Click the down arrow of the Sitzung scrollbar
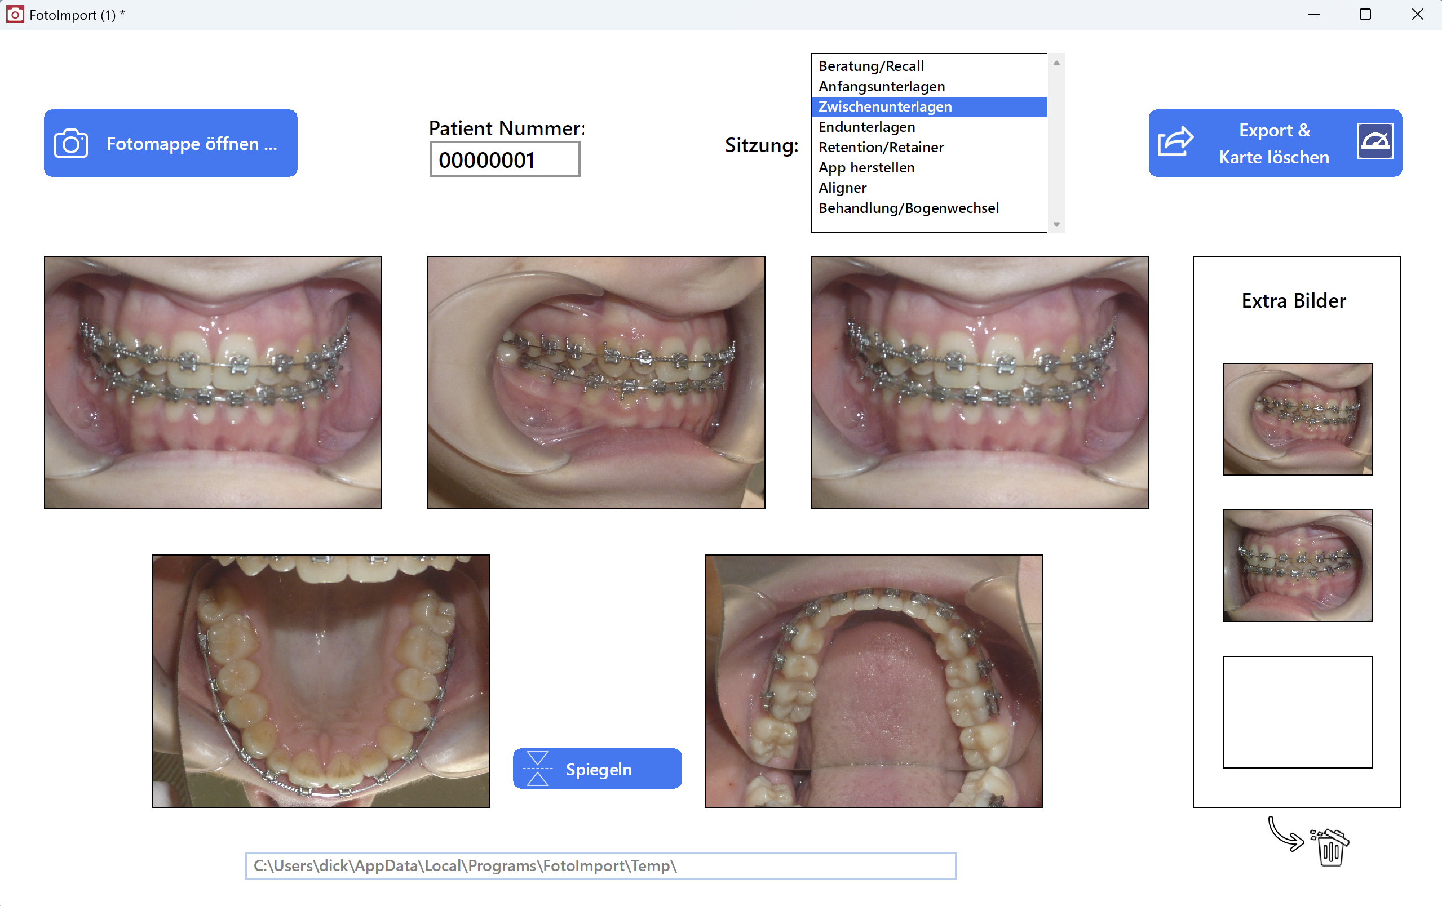This screenshot has height=906, width=1442. tap(1056, 223)
